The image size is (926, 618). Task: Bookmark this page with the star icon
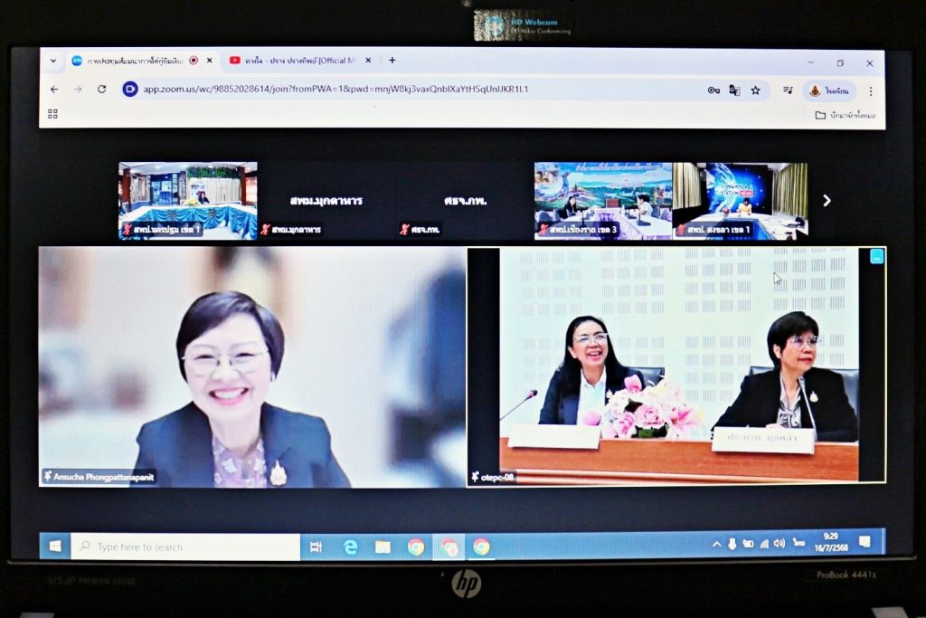[755, 90]
